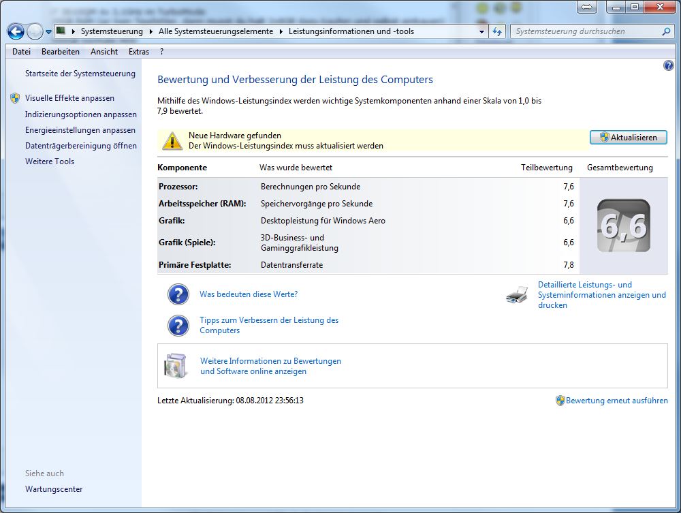The height and width of the screenshot is (513, 681).
Task: Click shield icon beside Visuelle Effekte anpassen
Action: point(15,97)
